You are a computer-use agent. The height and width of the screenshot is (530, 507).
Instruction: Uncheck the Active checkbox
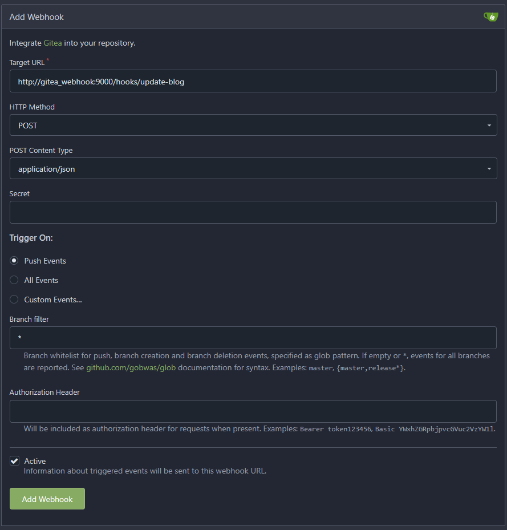tap(15, 461)
